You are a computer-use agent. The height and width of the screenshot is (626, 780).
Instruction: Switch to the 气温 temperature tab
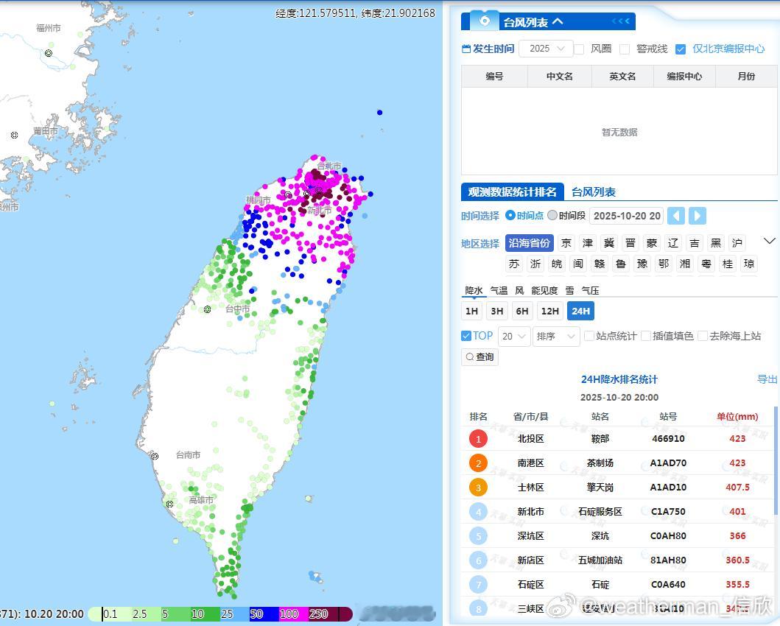499,291
